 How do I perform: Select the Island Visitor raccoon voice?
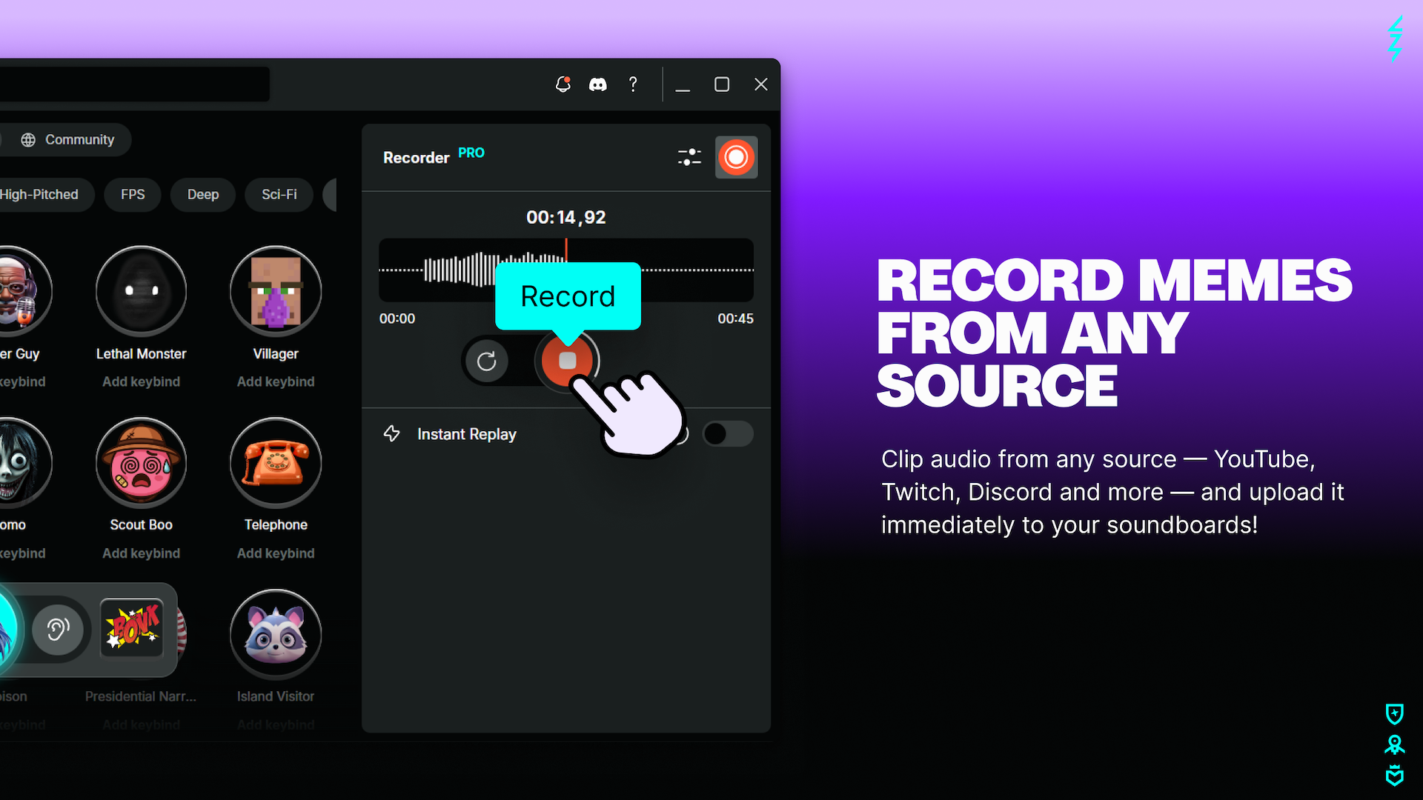(276, 634)
